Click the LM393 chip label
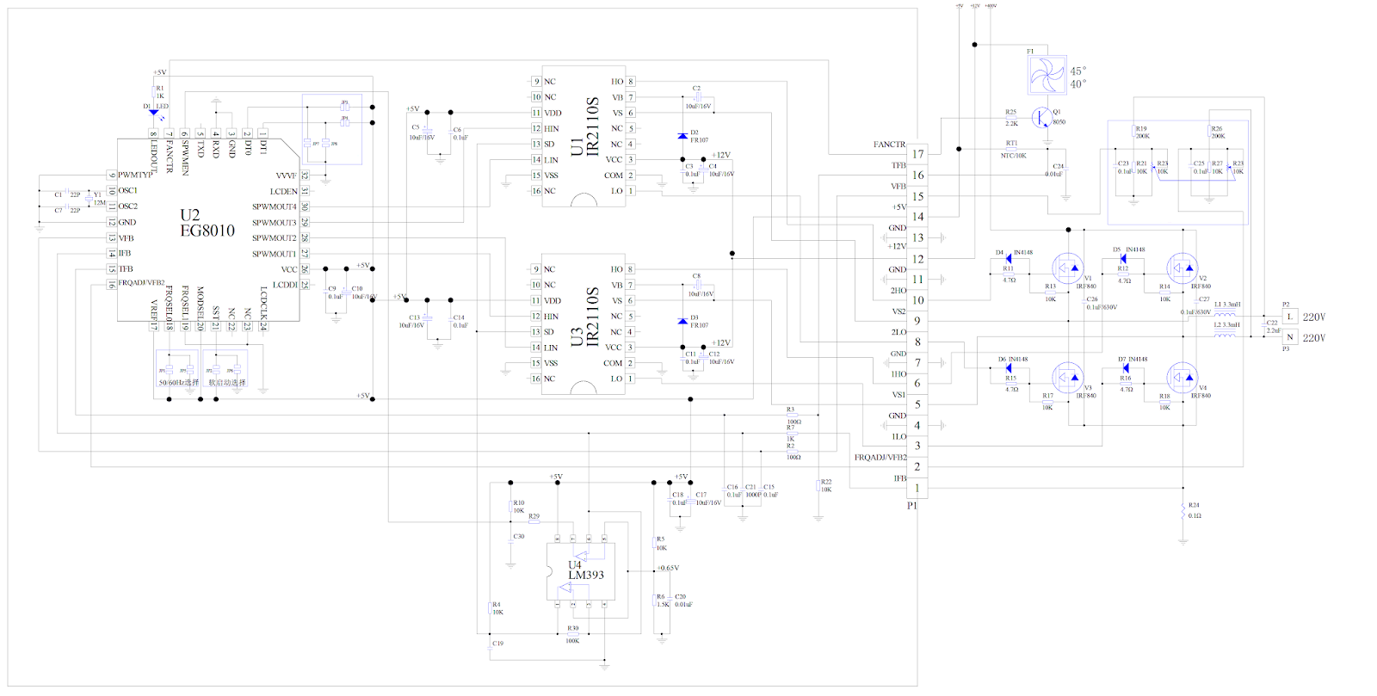The height and width of the screenshot is (696, 1377). [586, 575]
